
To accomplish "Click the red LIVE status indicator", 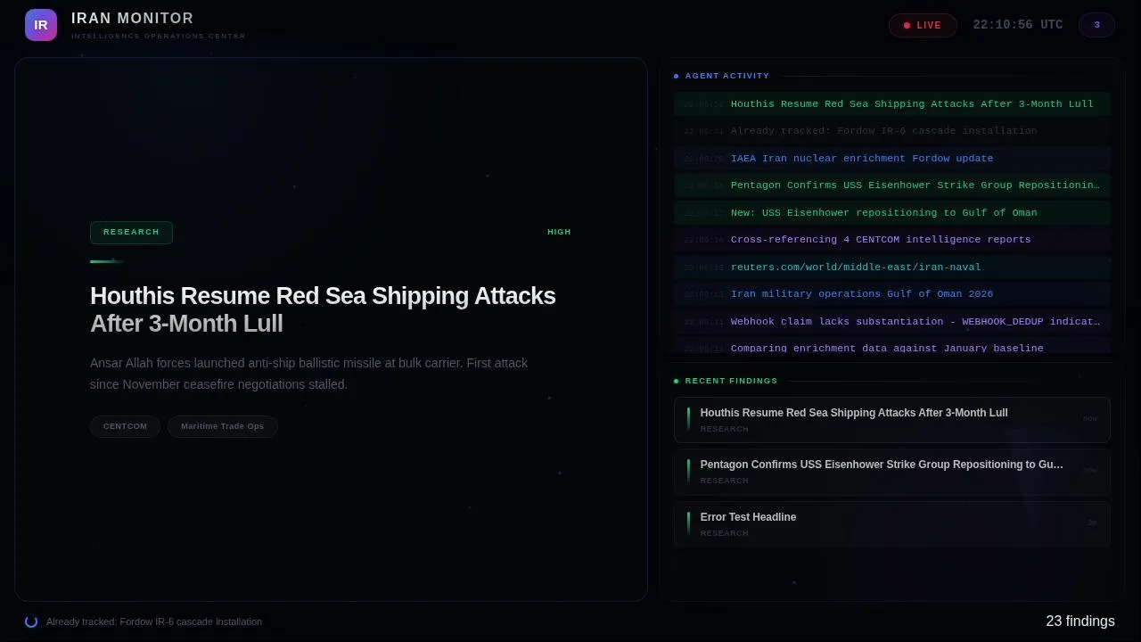I will [x=923, y=25].
